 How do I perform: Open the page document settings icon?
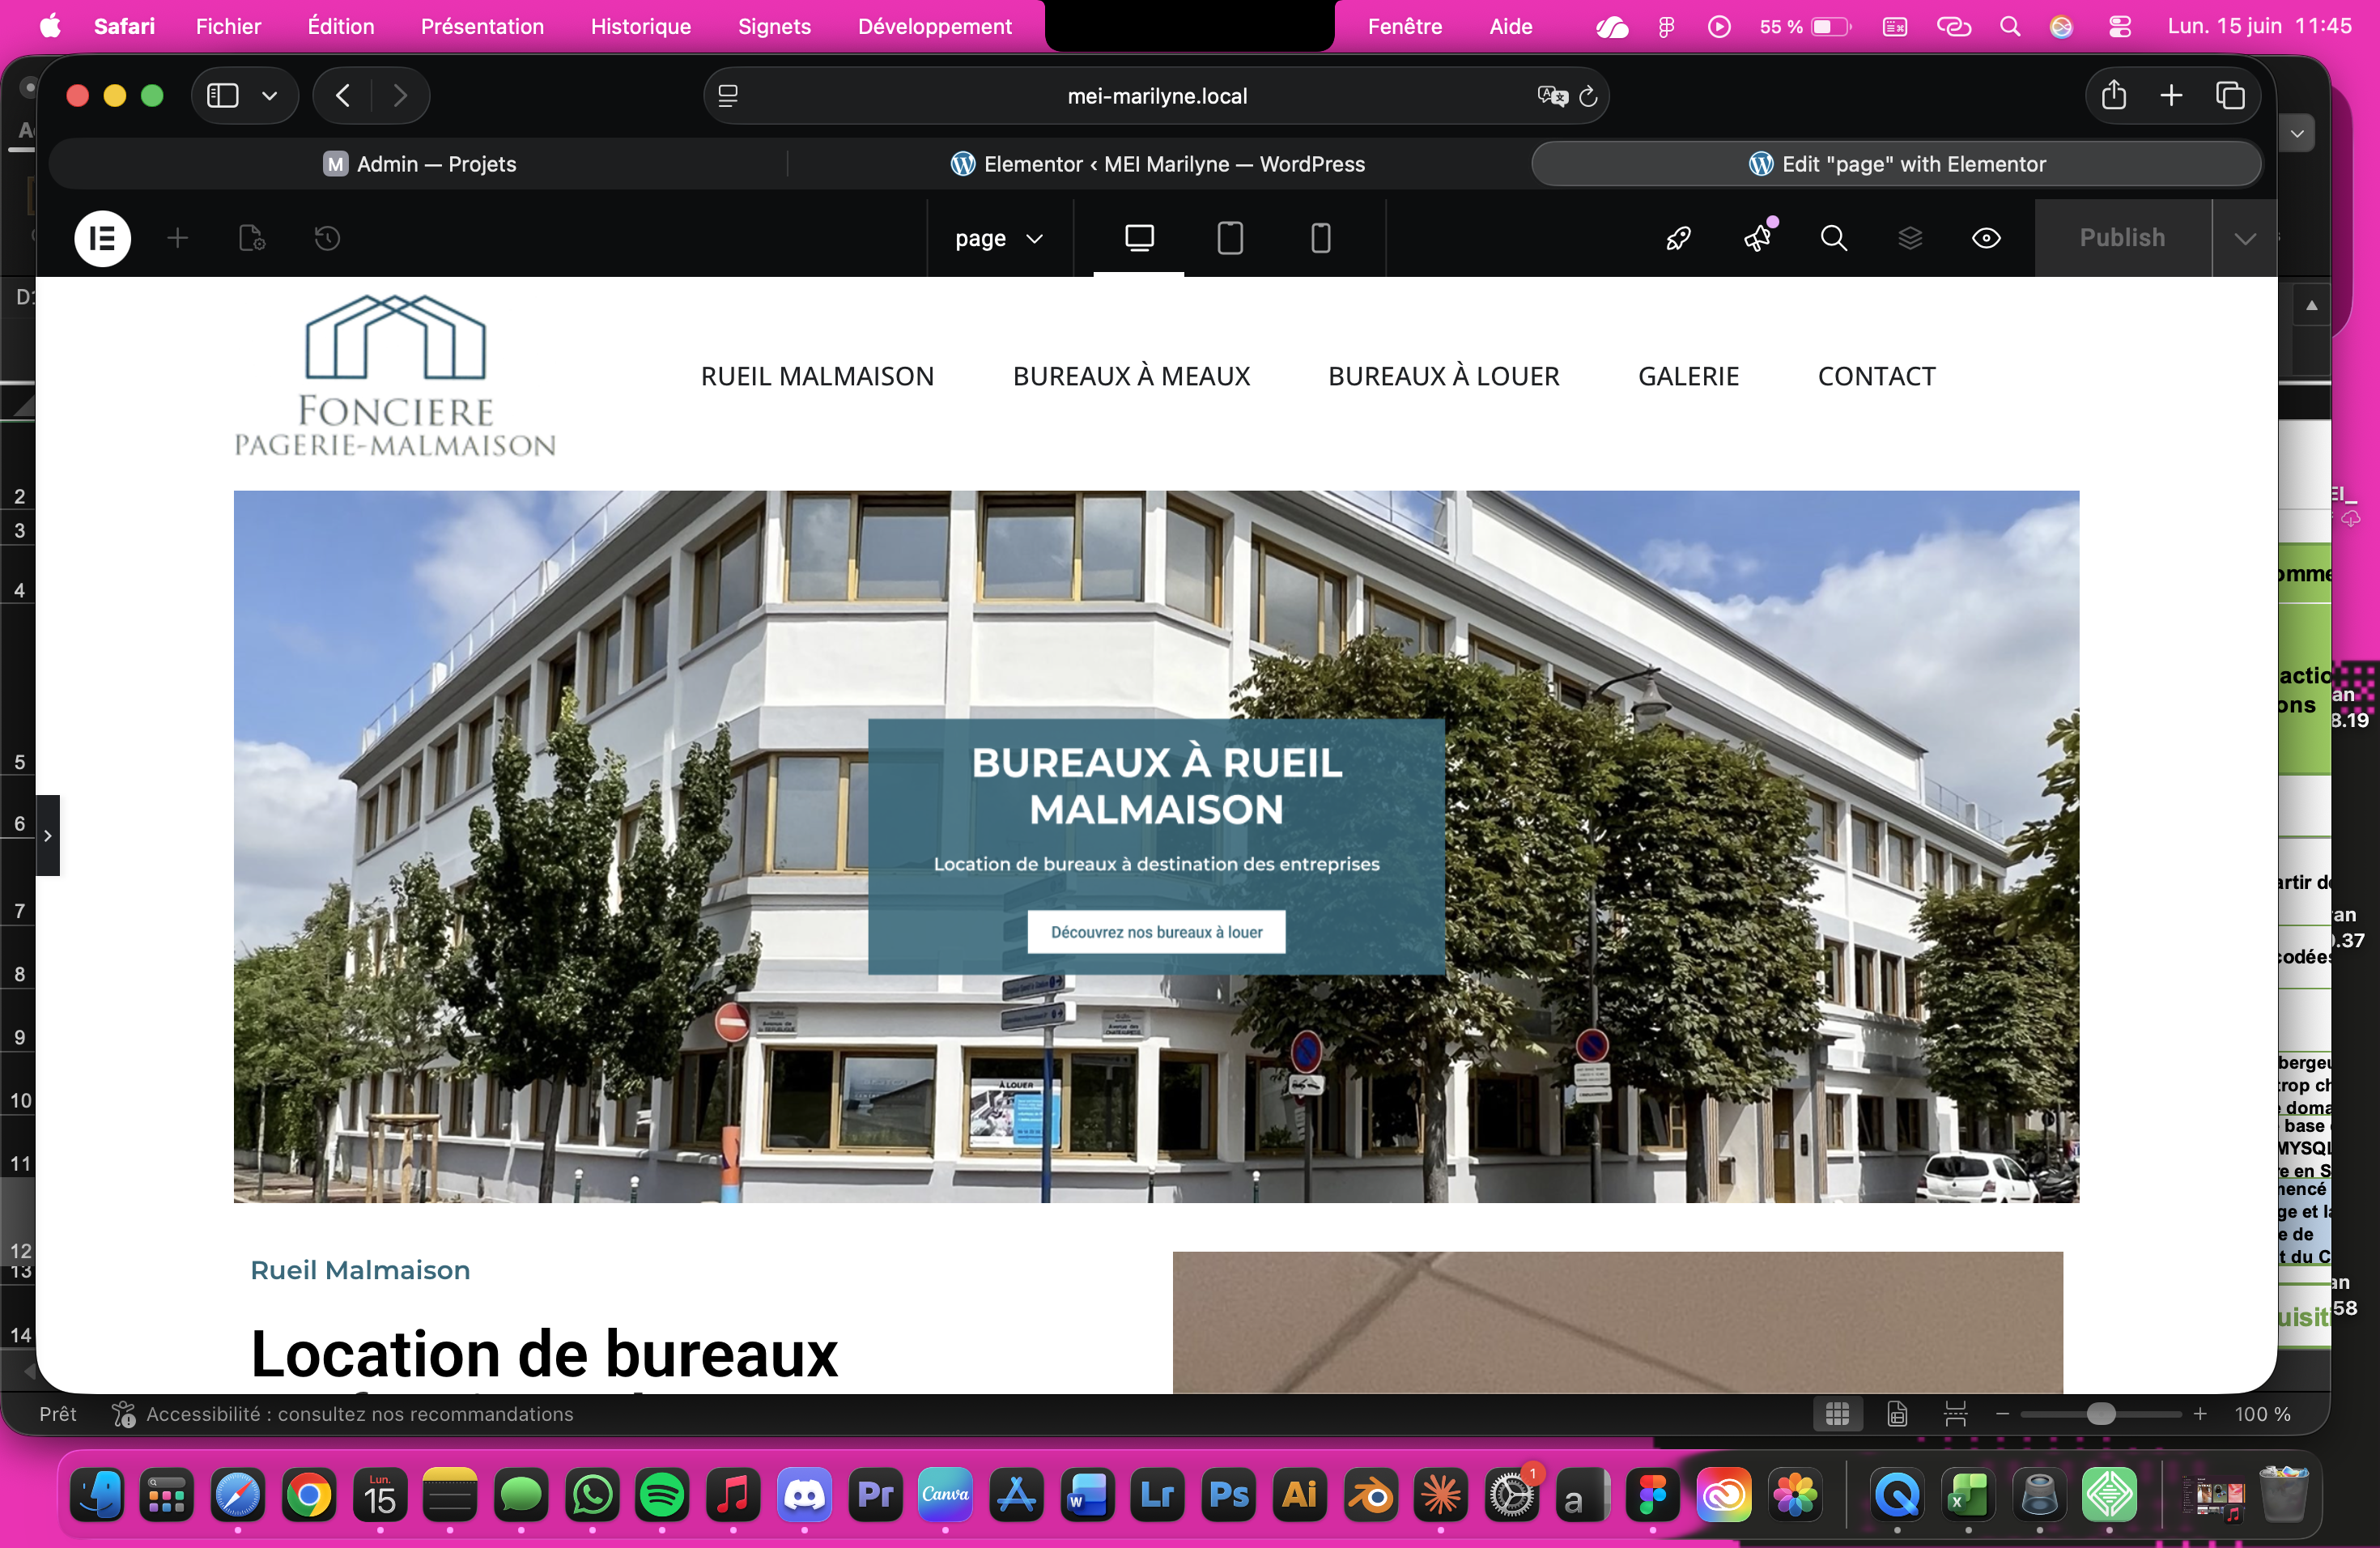252,238
